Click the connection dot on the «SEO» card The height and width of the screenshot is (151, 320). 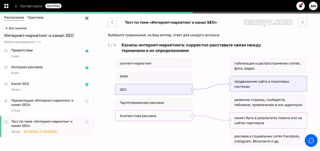192,89
